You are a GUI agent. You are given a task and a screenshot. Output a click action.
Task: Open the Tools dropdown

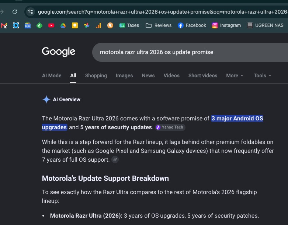[262, 75]
